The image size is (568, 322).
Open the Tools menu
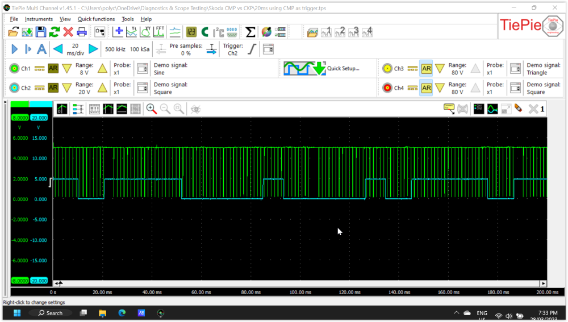pyautogui.click(x=127, y=19)
